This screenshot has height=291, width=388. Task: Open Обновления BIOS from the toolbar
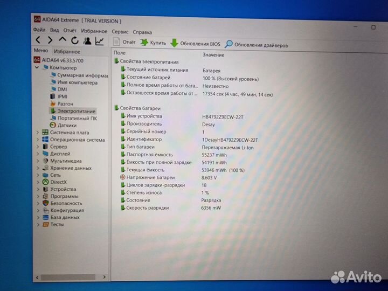point(195,44)
